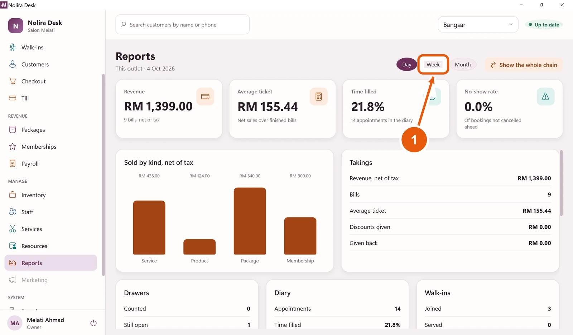
Task: Click the Service bar in chart
Action: pos(149,227)
